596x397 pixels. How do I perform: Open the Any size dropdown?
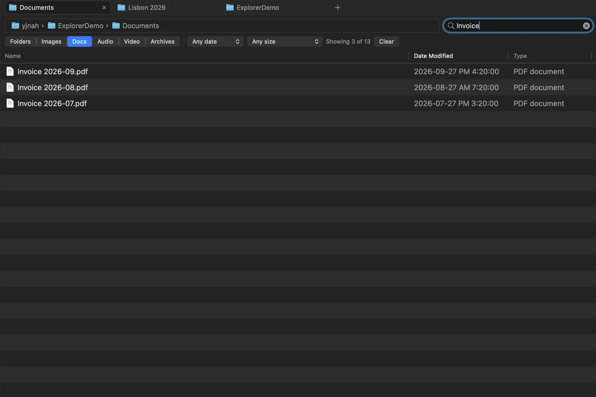[284, 41]
